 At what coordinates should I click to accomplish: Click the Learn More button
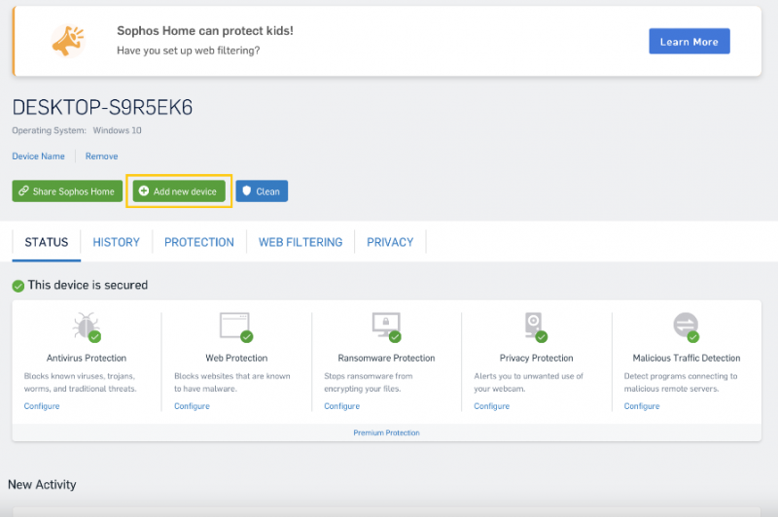pos(690,41)
